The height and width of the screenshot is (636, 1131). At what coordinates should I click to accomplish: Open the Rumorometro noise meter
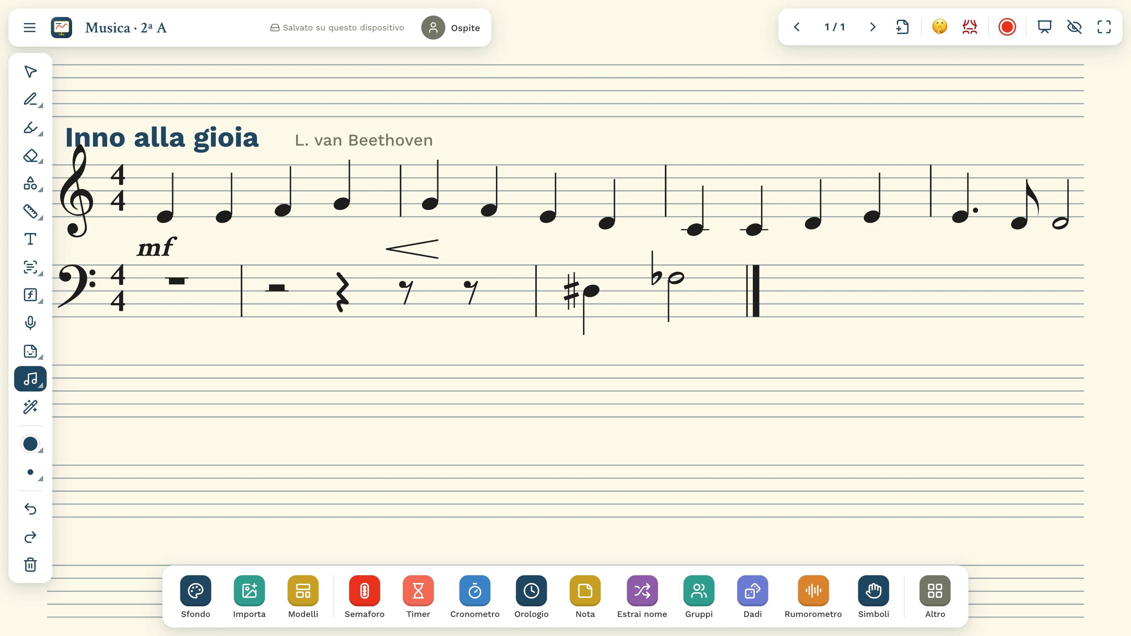tap(813, 596)
